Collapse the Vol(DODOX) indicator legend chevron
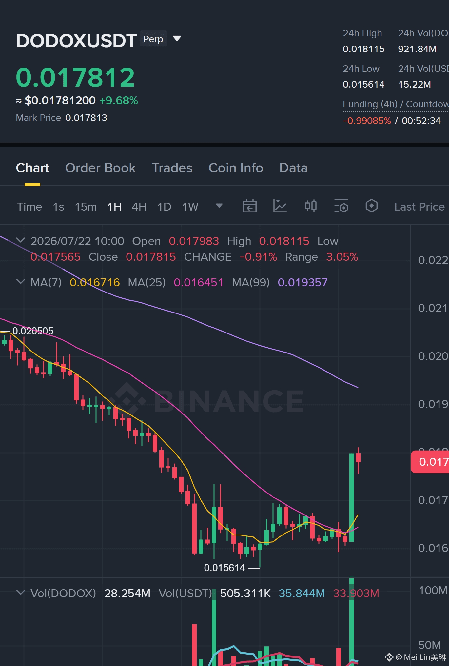Viewport: 449px width, 666px height. point(21,592)
